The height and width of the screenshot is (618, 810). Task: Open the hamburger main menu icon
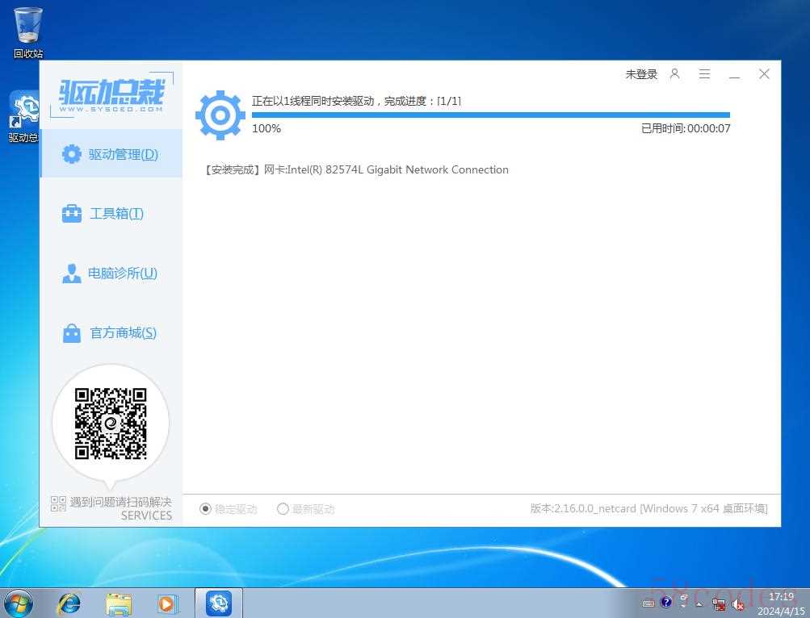point(704,74)
